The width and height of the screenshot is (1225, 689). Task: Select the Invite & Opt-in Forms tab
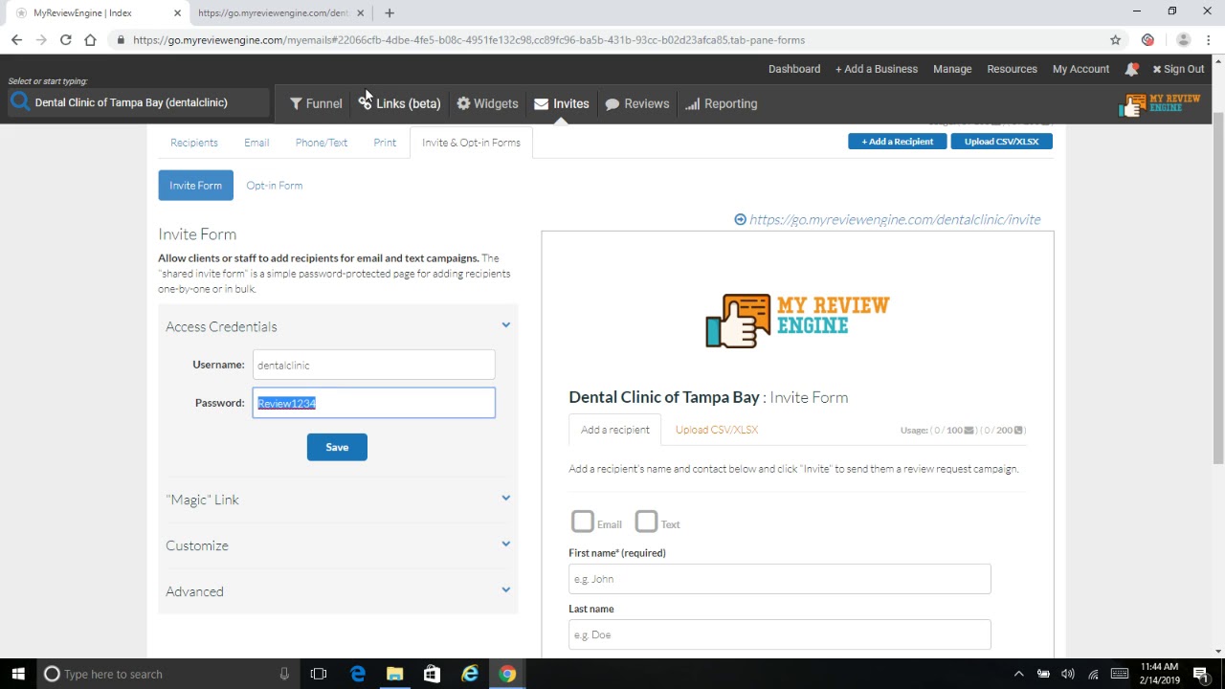point(471,143)
